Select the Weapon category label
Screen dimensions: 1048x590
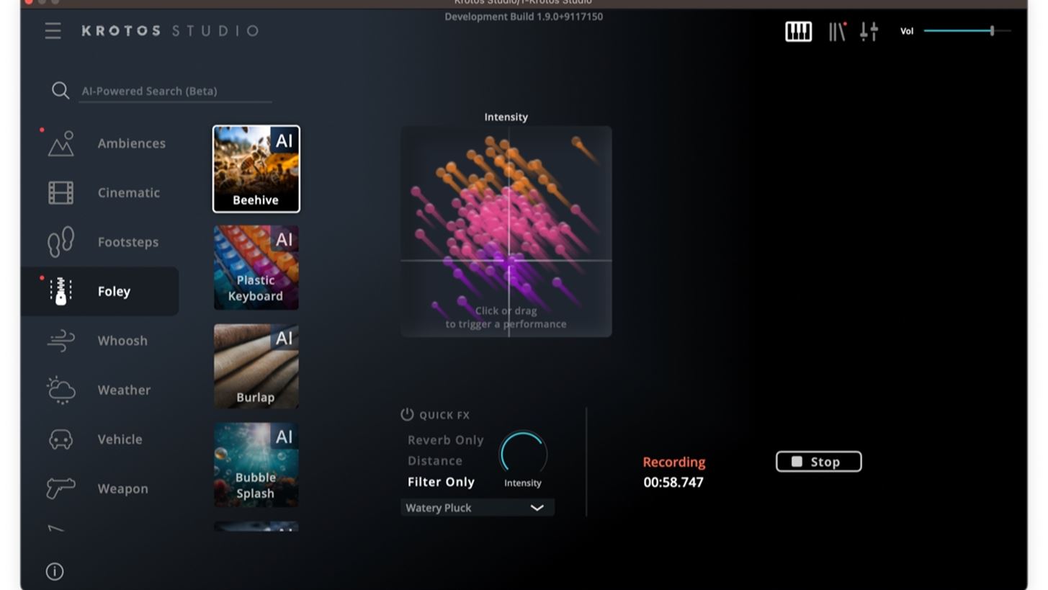[x=123, y=488]
